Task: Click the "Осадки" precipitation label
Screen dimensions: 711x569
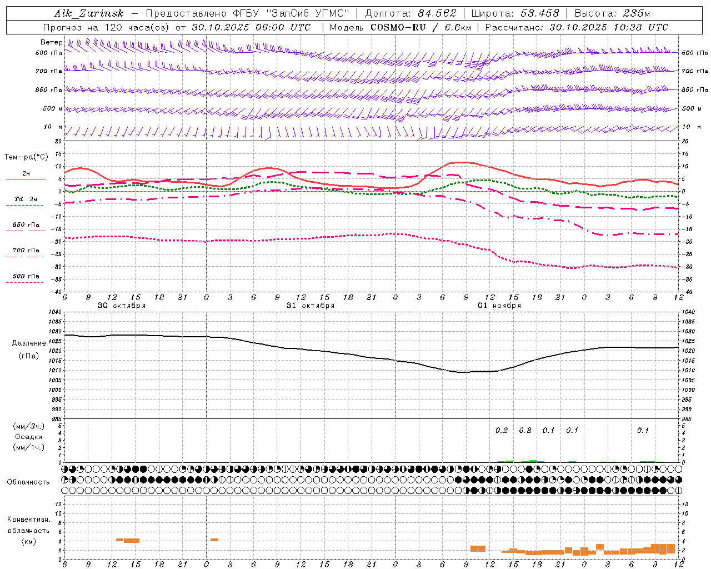Action: (29, 437)
